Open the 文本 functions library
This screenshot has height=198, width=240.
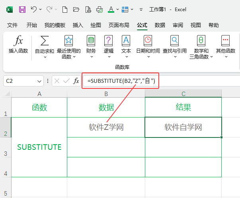[126, 47]
